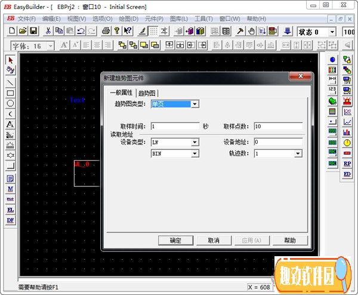Open the 视图(V) menu

click(76, 19)
